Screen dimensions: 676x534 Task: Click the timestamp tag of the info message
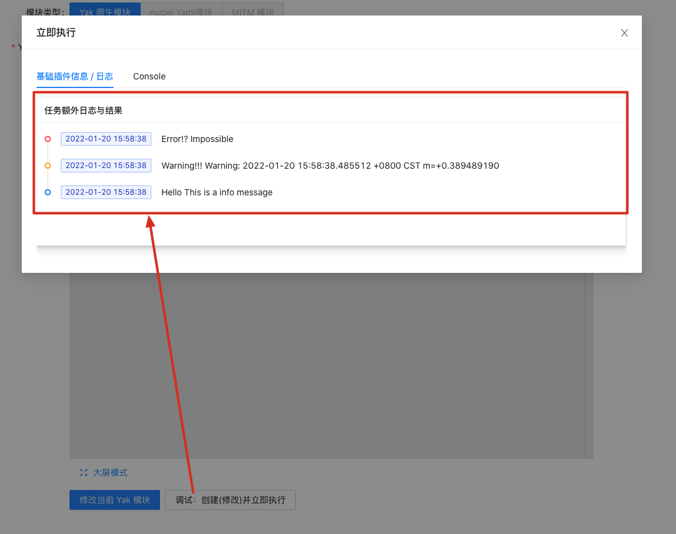tap(106, 192)
